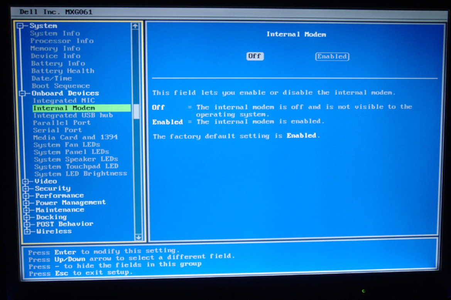This screenshot has width=451, height=300.
Task: Click the Performance group label
Action: coord(59,196)
